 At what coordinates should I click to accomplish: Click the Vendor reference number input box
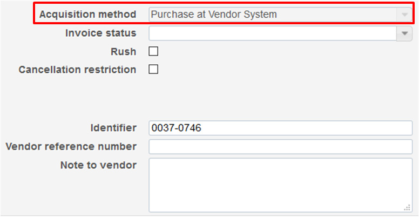click(x=280, y=147)
